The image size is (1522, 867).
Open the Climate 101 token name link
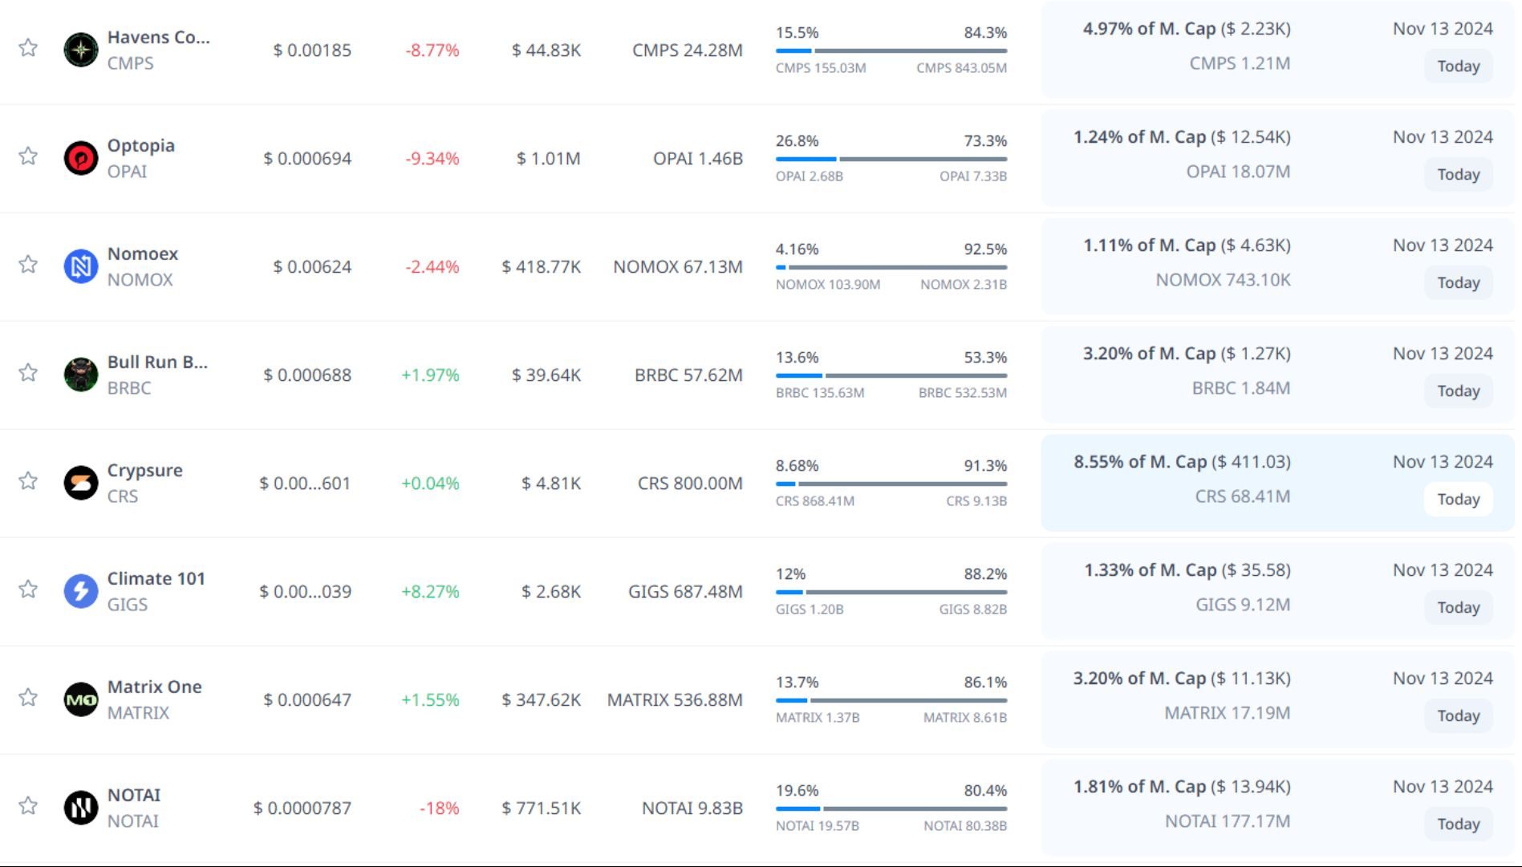(x=156, y=578)
